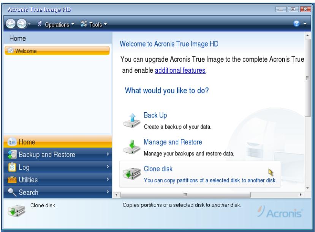The image size is (315, 232).
Task: Select Welcome item in Home pane
Action: pos(57,51)
